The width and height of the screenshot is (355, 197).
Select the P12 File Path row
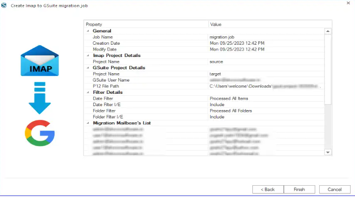tap(204, 86)
